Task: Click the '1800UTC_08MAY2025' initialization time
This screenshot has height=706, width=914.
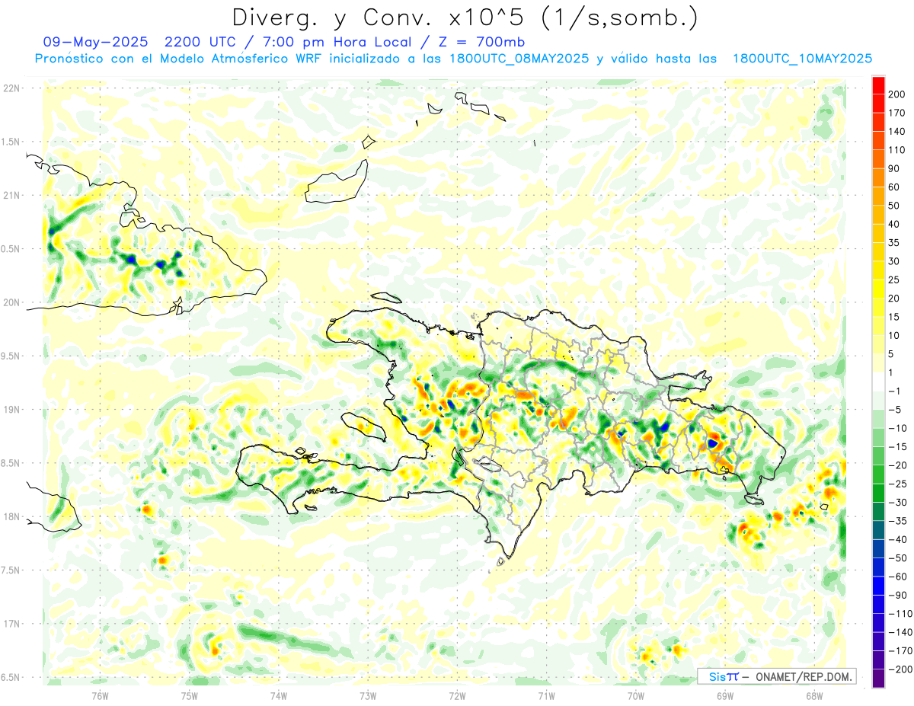Action: (519, 59)
